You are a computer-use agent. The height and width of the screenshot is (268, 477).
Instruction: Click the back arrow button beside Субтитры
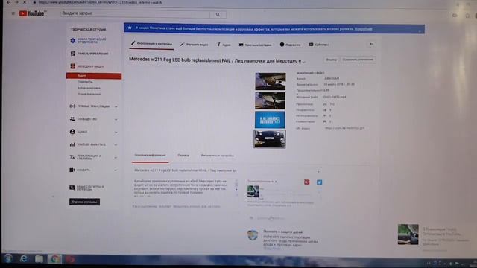tap(371, 45)
